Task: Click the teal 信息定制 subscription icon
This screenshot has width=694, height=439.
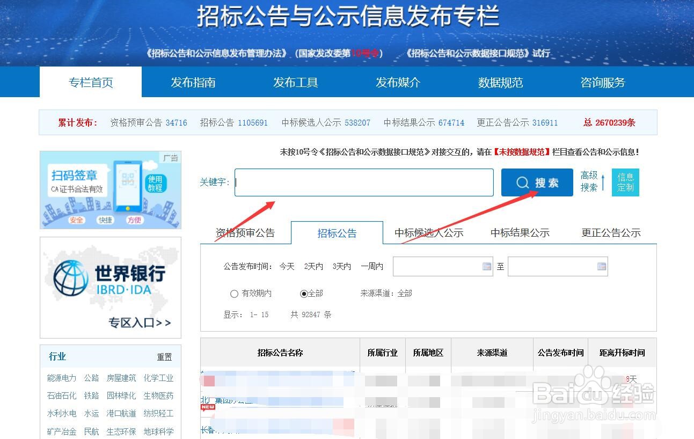Action: (x=625, y=182)
